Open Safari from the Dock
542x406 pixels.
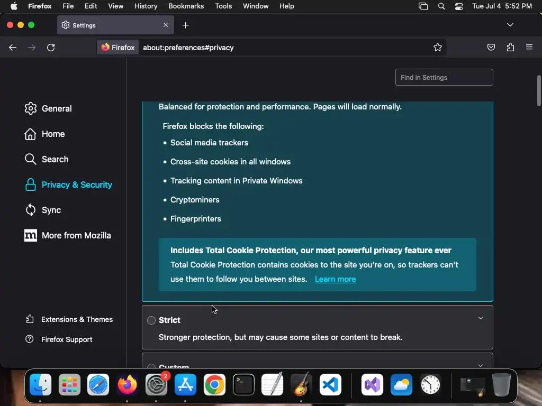pos(98,384)
